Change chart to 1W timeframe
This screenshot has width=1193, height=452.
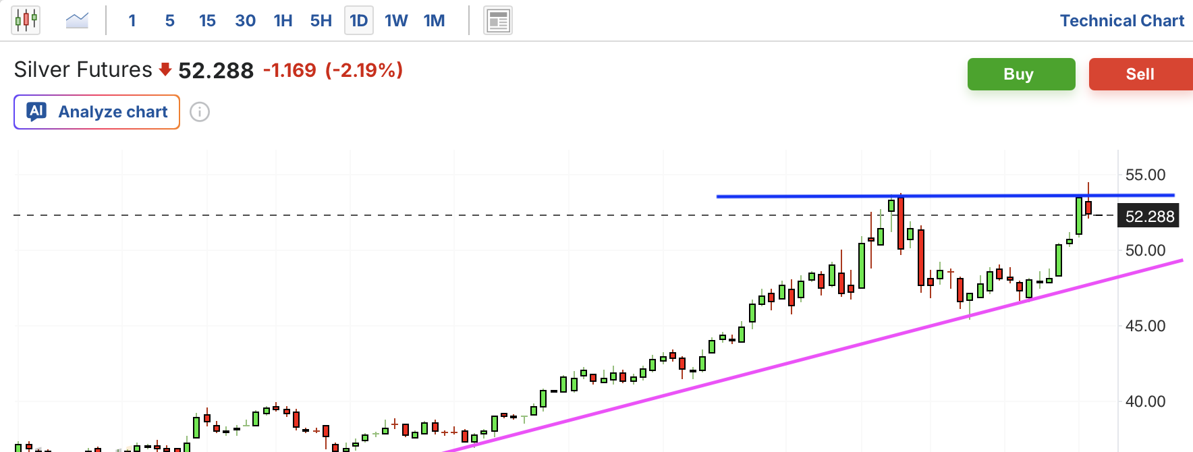tap(396, 21)
